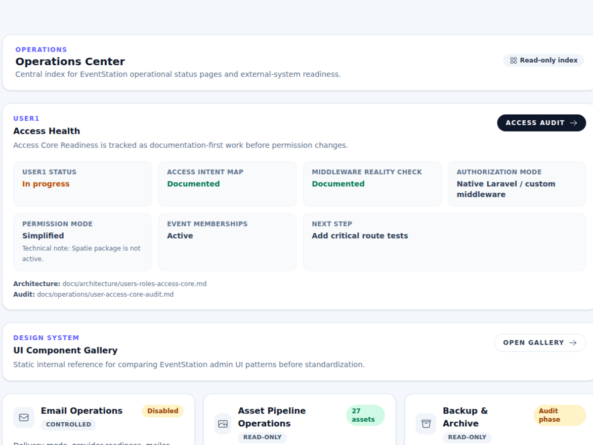Click the Asset Pipeline image icon
The width and height of the screenshot is (593, 445).
(x=223, y=424)
